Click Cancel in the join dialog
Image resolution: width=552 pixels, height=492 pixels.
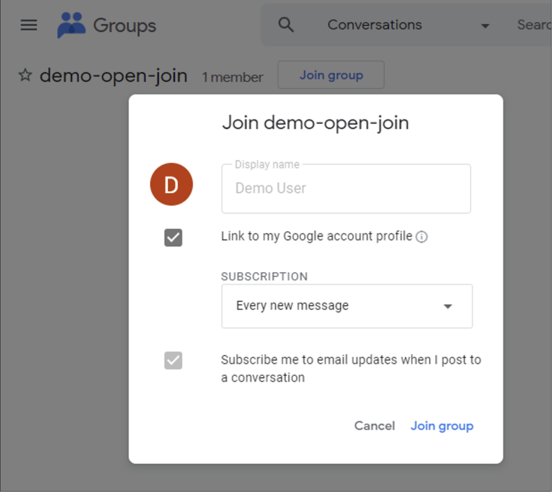point(375,426)
